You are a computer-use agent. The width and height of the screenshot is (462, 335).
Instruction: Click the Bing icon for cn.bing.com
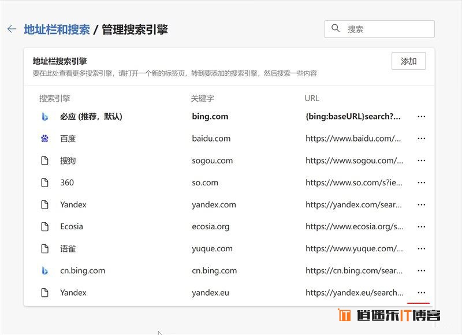tap(44, 270)
